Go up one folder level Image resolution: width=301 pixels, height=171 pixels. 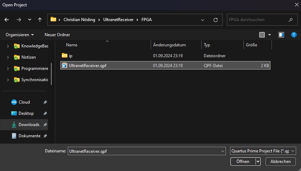pos(40,20)
